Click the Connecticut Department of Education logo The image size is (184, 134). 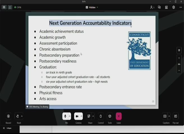point(139,51)
